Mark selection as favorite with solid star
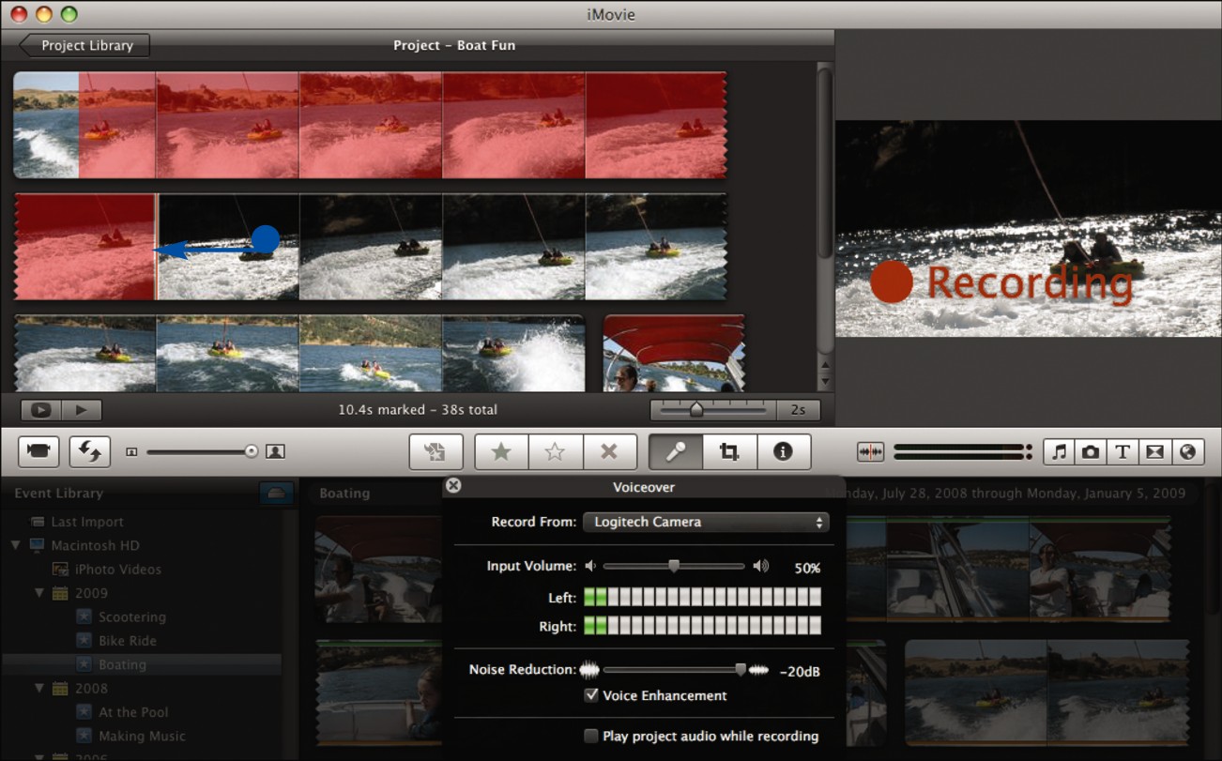 click(x=501, y=451)
